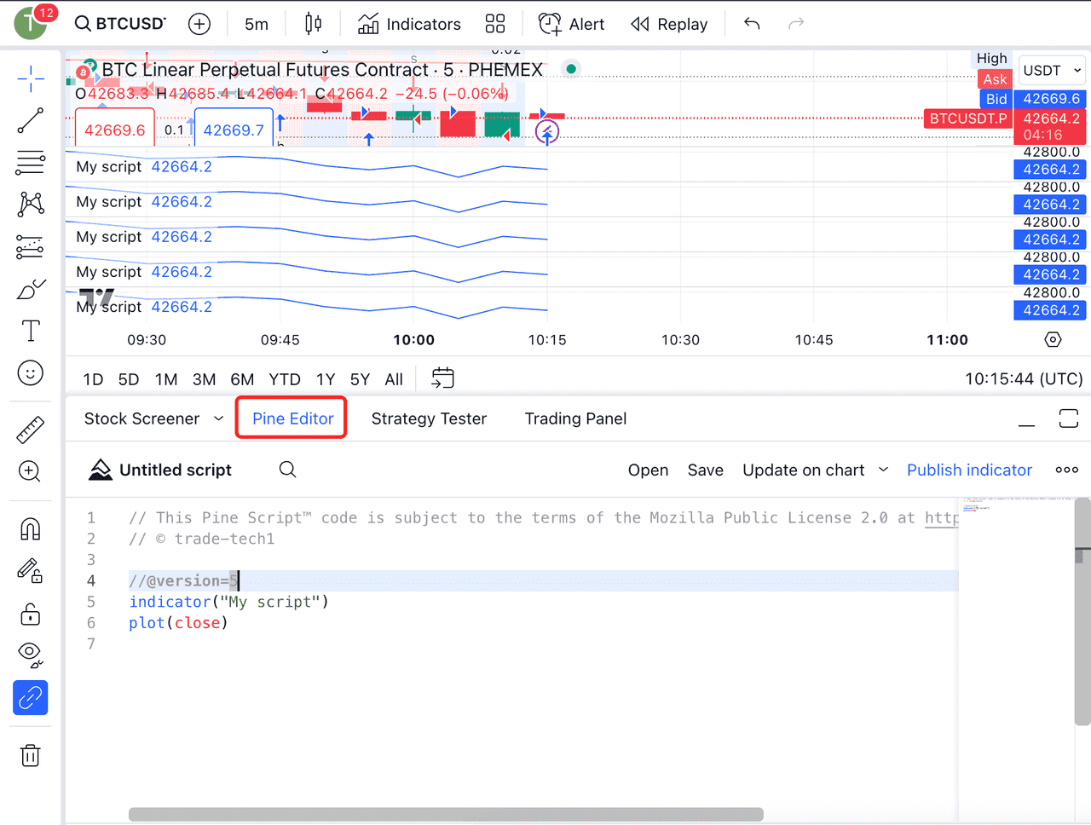Toggle hide all drawings eye icon
Image resolution: width=1091 pixels, height=825 pixels.
(31, 655)
